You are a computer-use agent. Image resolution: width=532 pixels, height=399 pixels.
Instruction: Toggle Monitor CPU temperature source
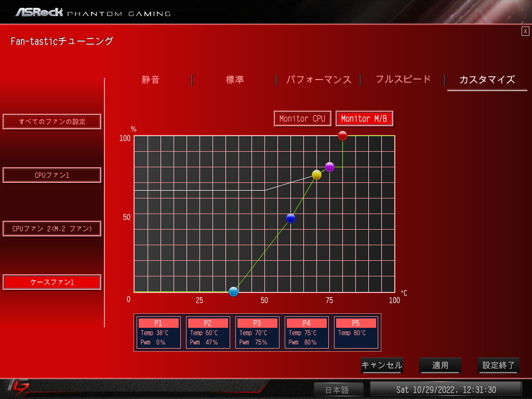click(x=302, y=118)
